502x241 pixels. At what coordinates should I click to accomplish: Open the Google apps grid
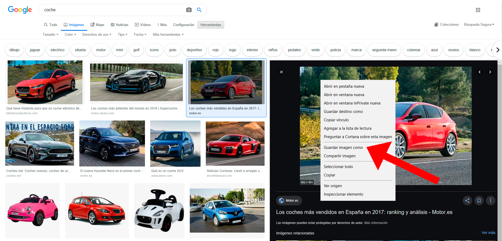click(x=478, y=10)
